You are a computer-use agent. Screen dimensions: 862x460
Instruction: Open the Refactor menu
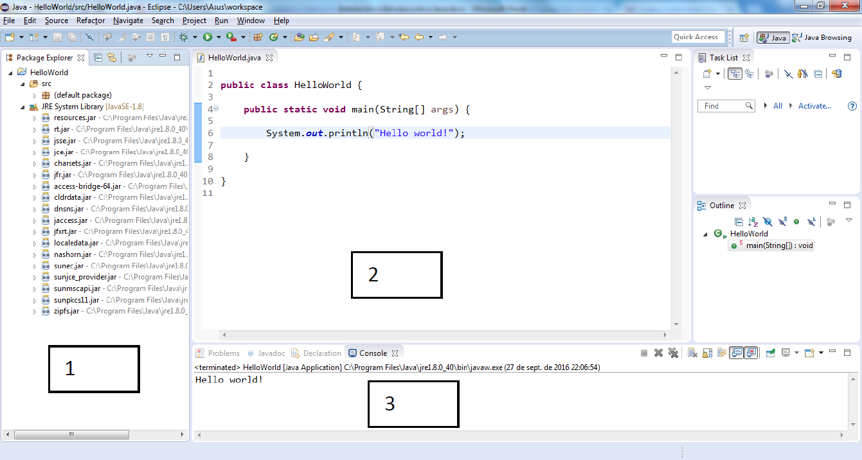click(x=90, y=21)
